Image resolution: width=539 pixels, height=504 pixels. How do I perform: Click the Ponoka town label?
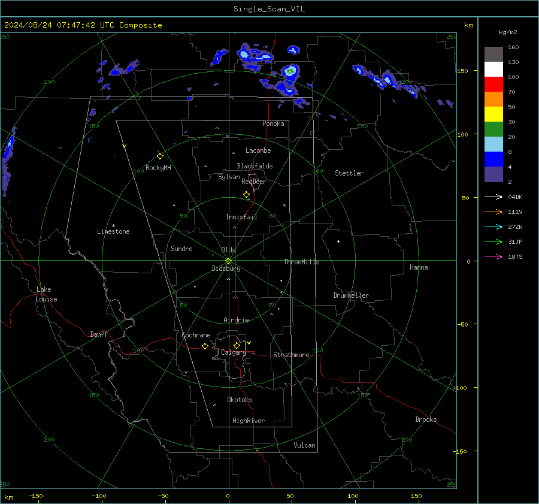(273, 123)
